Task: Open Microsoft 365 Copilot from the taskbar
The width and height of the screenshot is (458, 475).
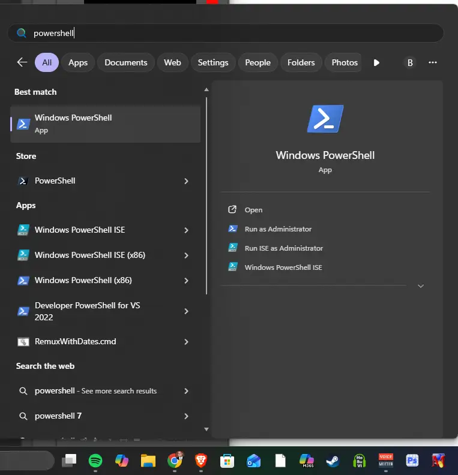Action: pos(307,461)
